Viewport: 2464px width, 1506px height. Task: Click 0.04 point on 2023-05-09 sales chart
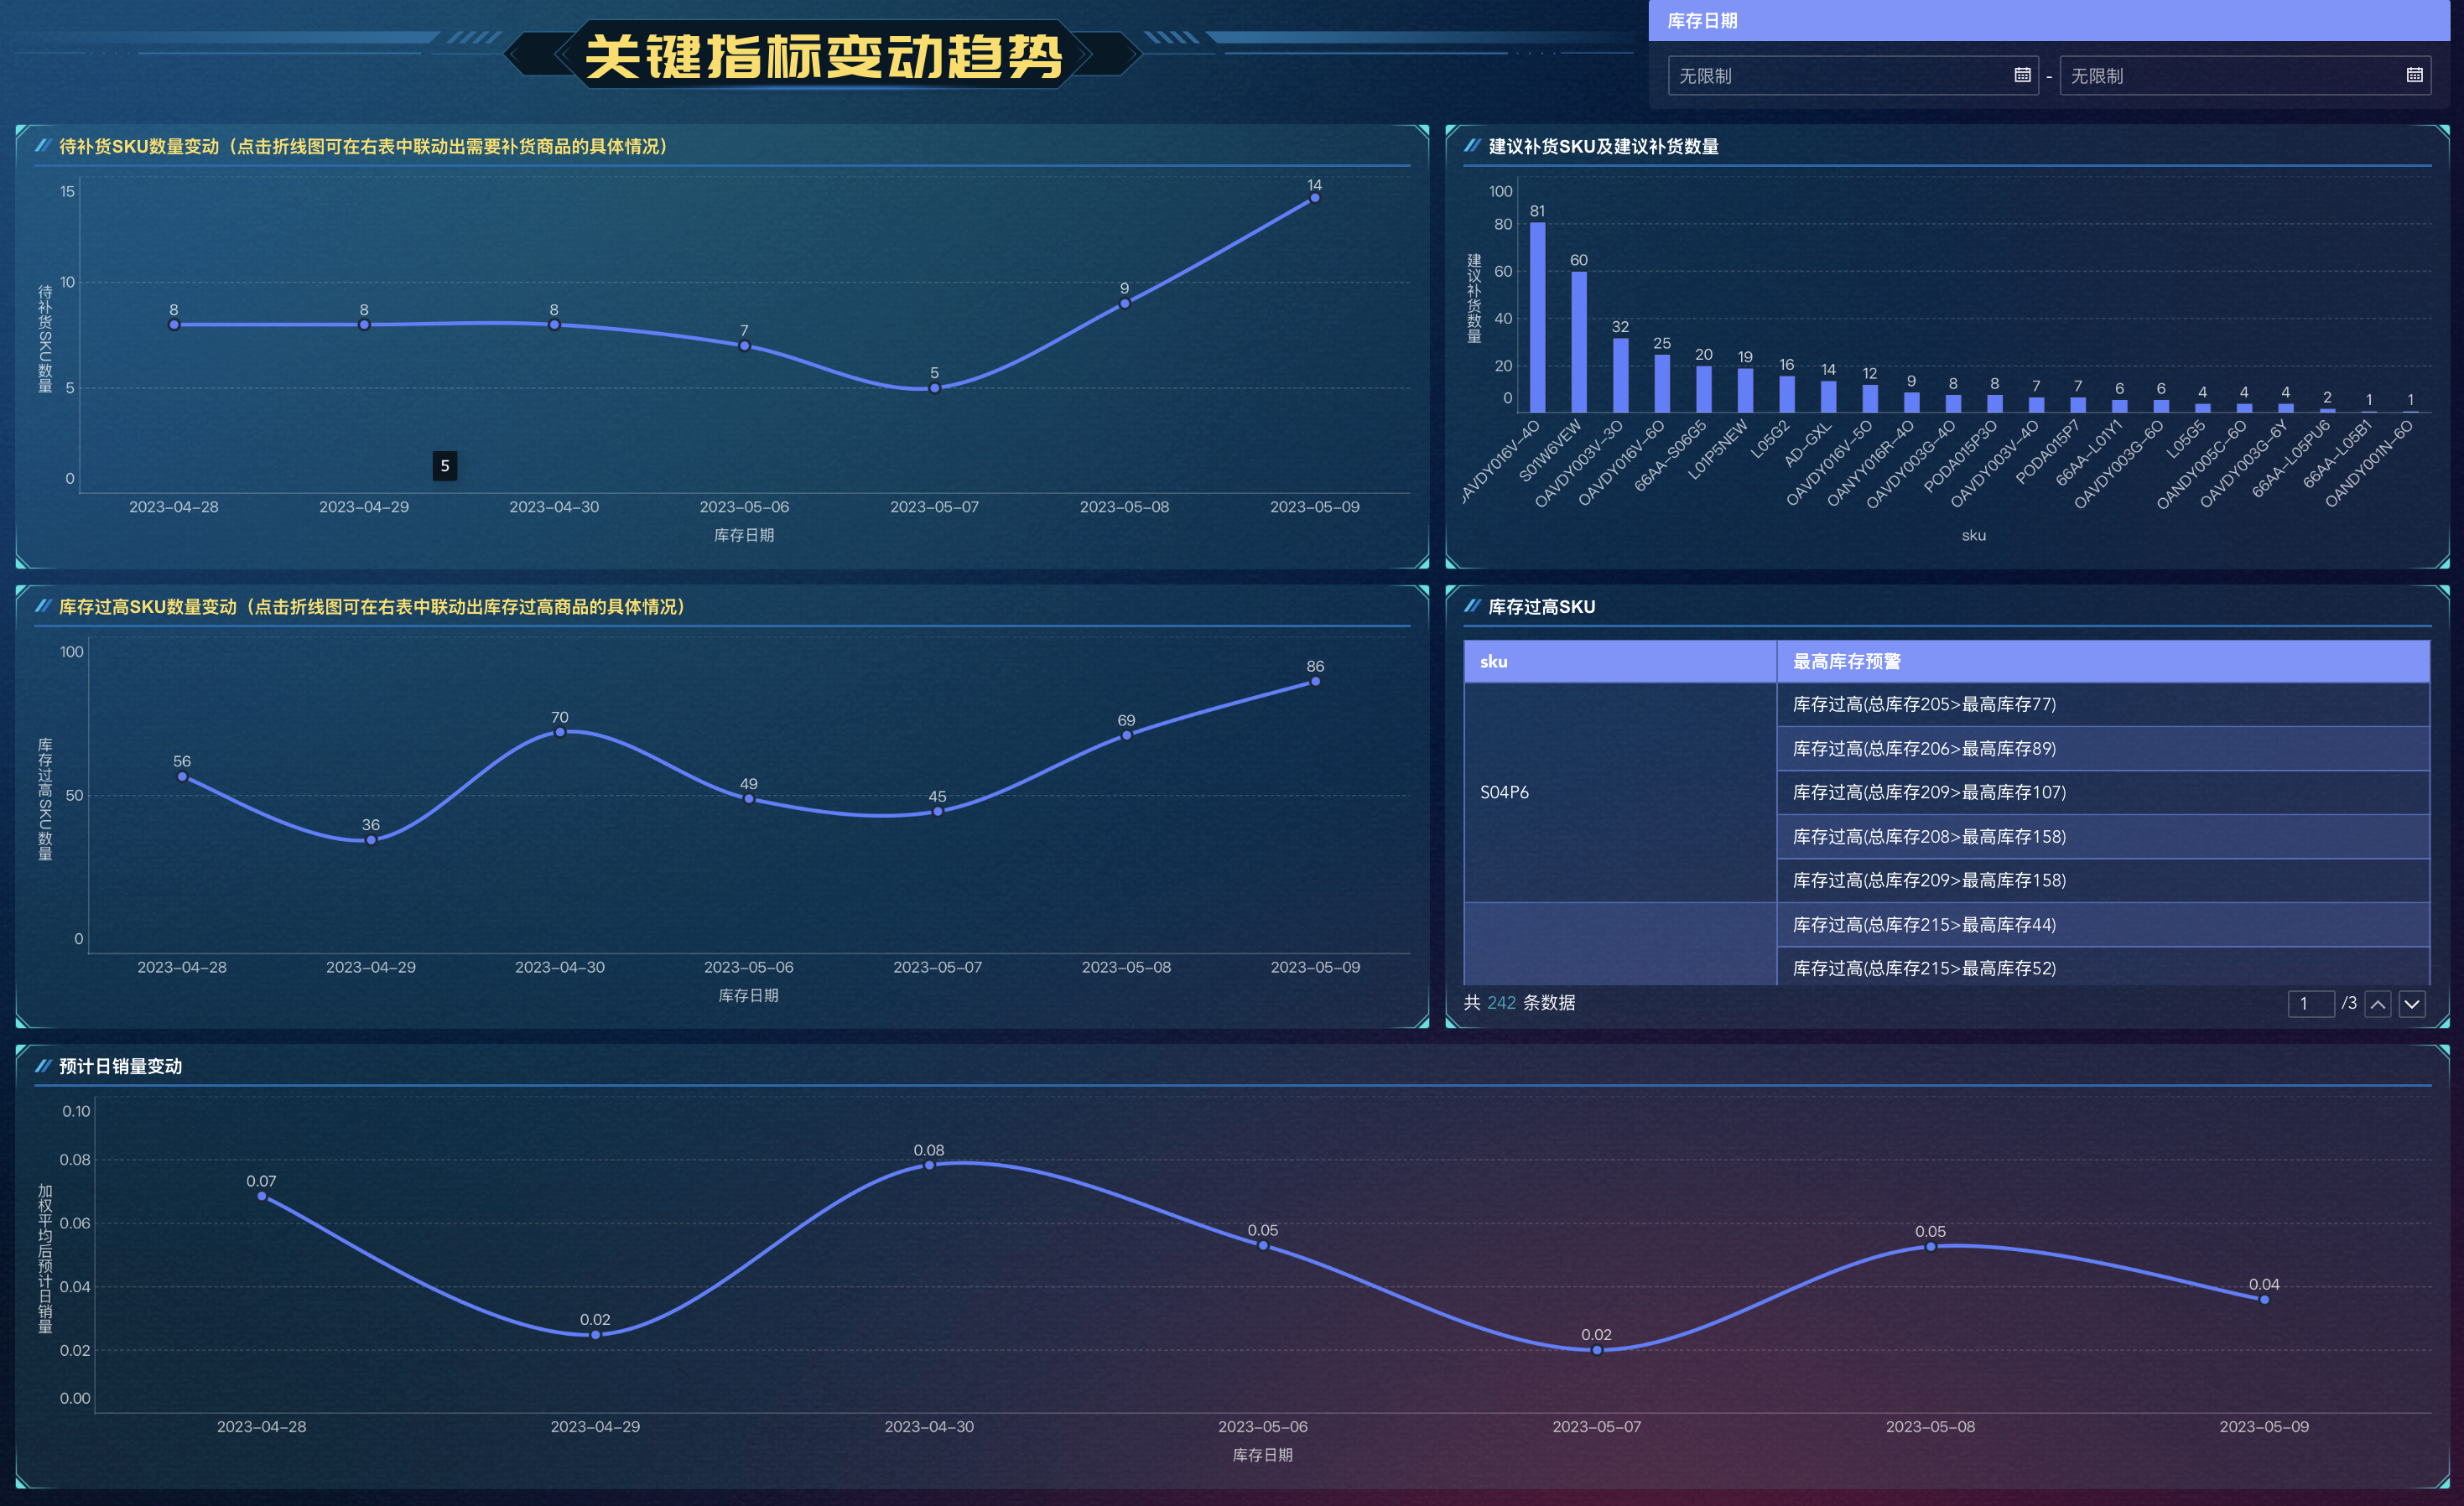point(2264,1300)
